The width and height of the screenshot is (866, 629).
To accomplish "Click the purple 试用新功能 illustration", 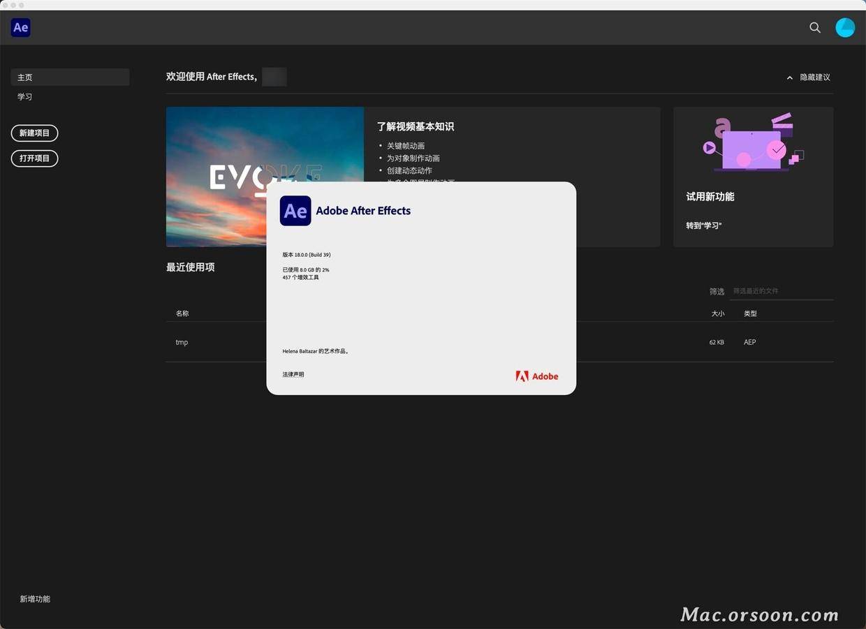I will click(x=753, y=143).
